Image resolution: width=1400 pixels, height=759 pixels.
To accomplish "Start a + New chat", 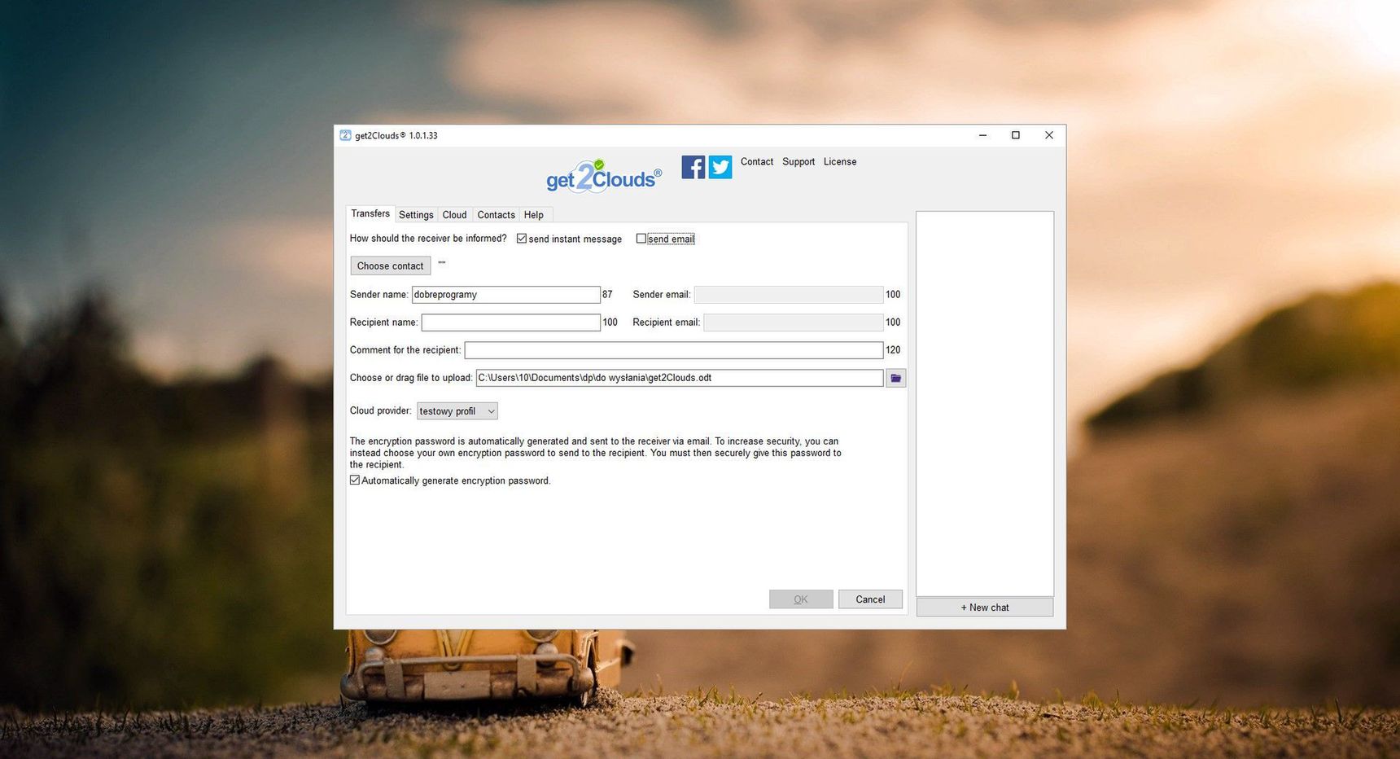I will tap(985, 608).
